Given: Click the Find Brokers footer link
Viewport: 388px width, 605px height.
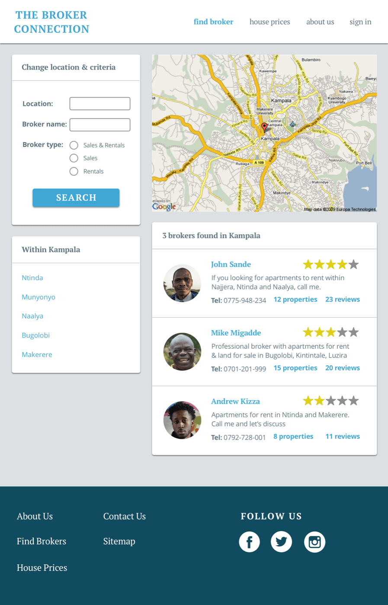Looking at the screenshot, I should coord(42,541).
